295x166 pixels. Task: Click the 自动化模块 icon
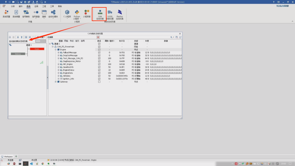point(53,13)
